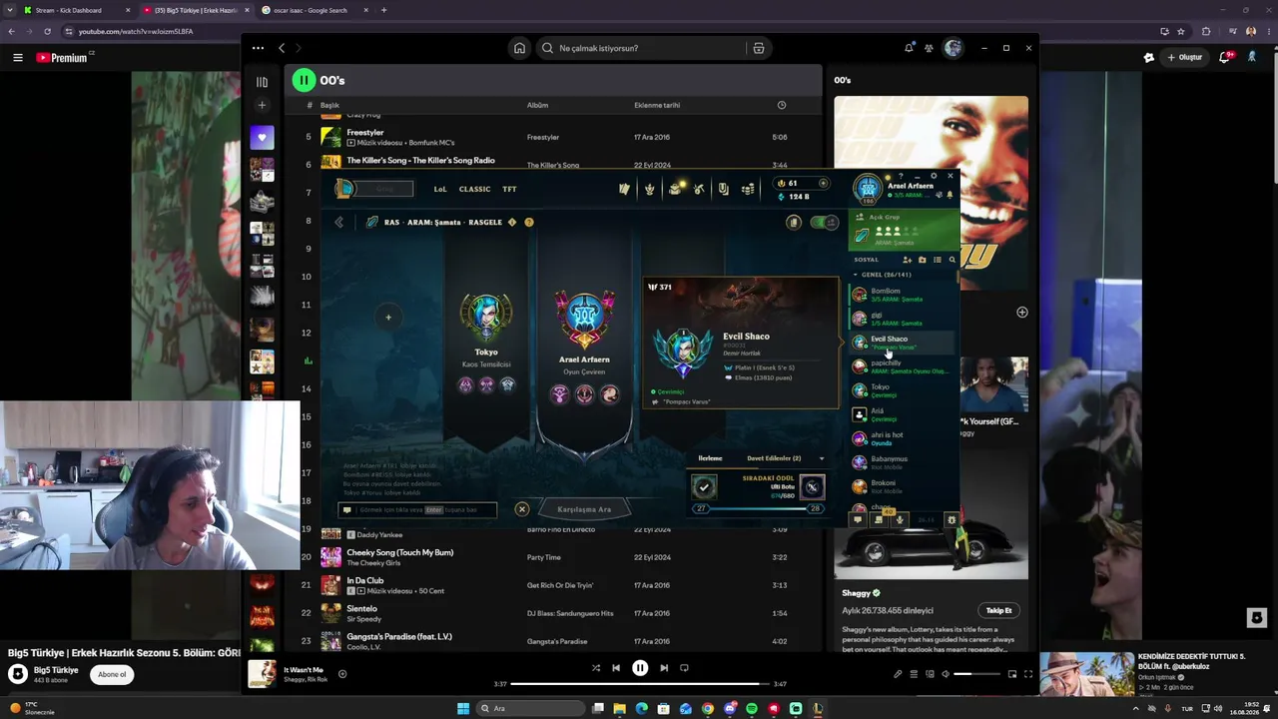The width and height of the screenshot is (1278, 719).
Task: Adjust the Spotify volume slider
Action: (976, 674)
